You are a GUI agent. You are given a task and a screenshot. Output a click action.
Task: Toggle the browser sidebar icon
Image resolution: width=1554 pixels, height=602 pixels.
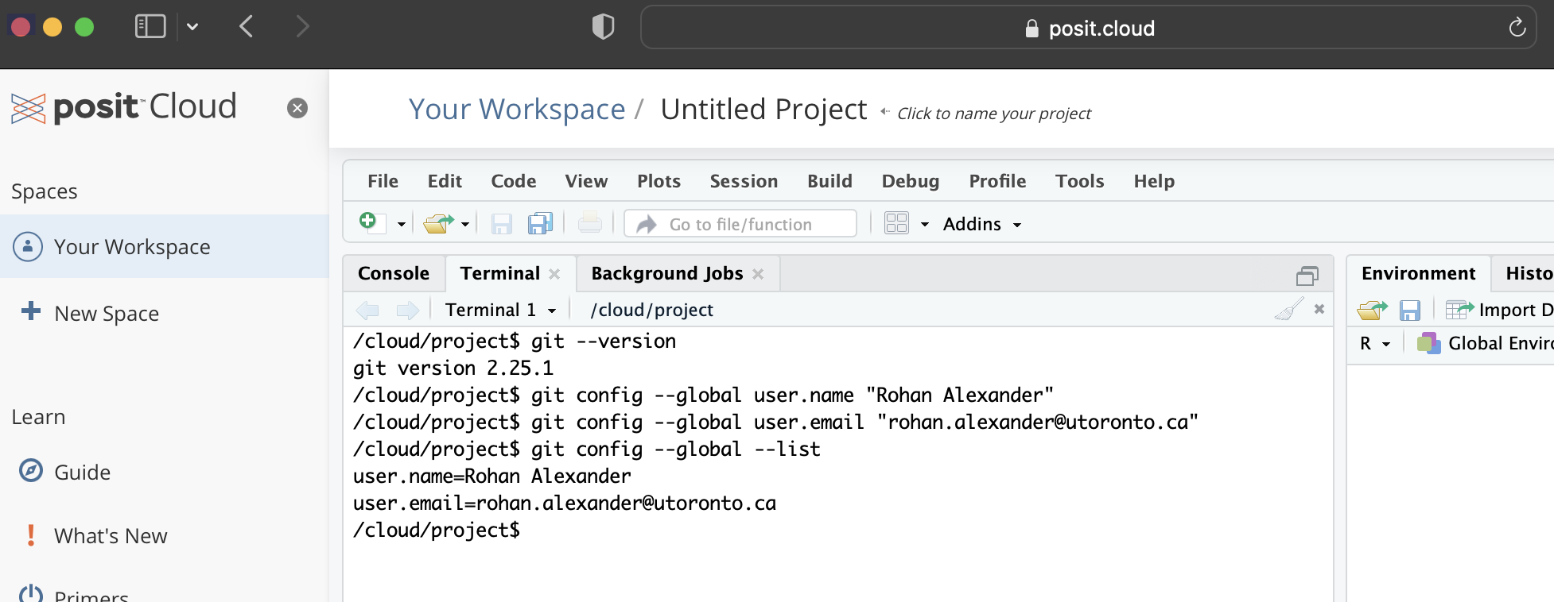tap(150, 27)
